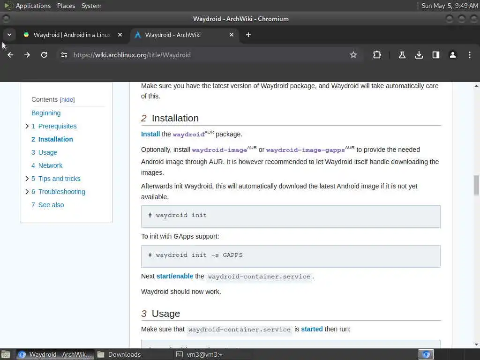480x360 pixels.
Task: Bookmark this page with the star icon
Action: point(353,55)
